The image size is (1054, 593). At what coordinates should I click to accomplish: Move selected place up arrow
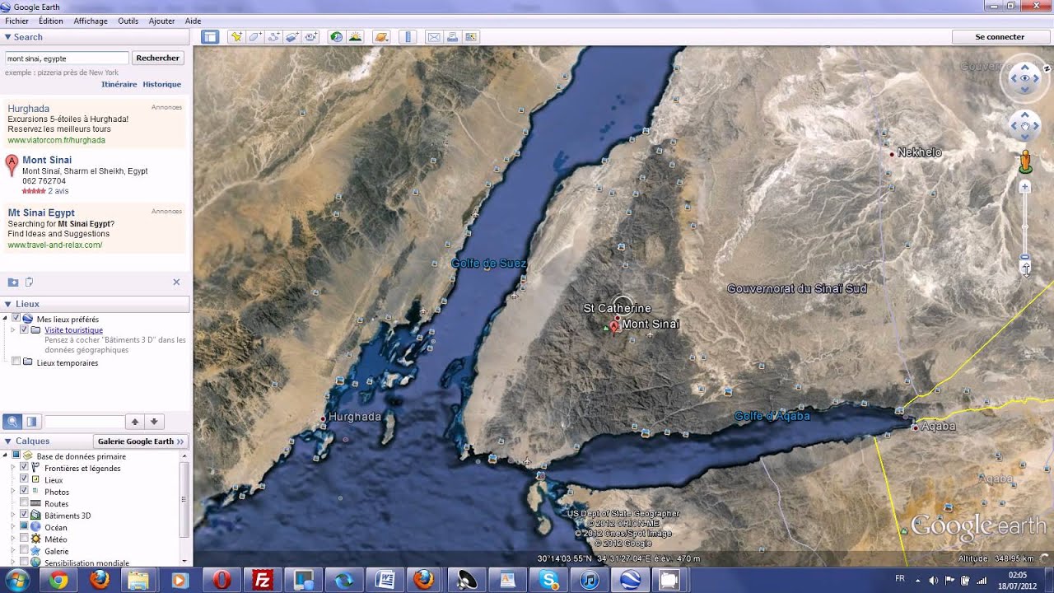tap(135, 422)
